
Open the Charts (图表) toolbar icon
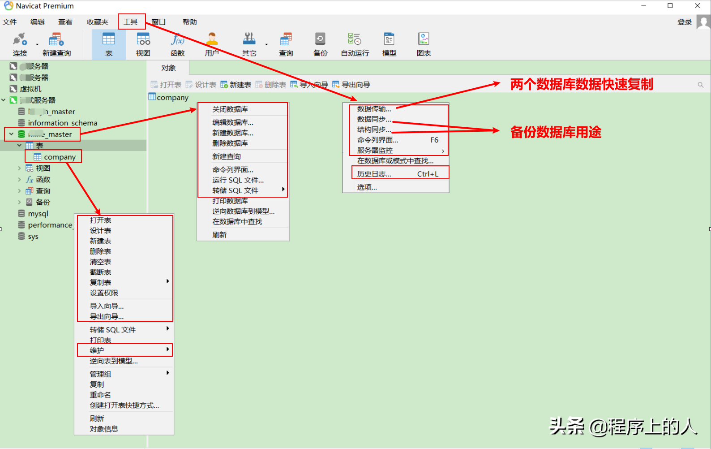point(424,44)
